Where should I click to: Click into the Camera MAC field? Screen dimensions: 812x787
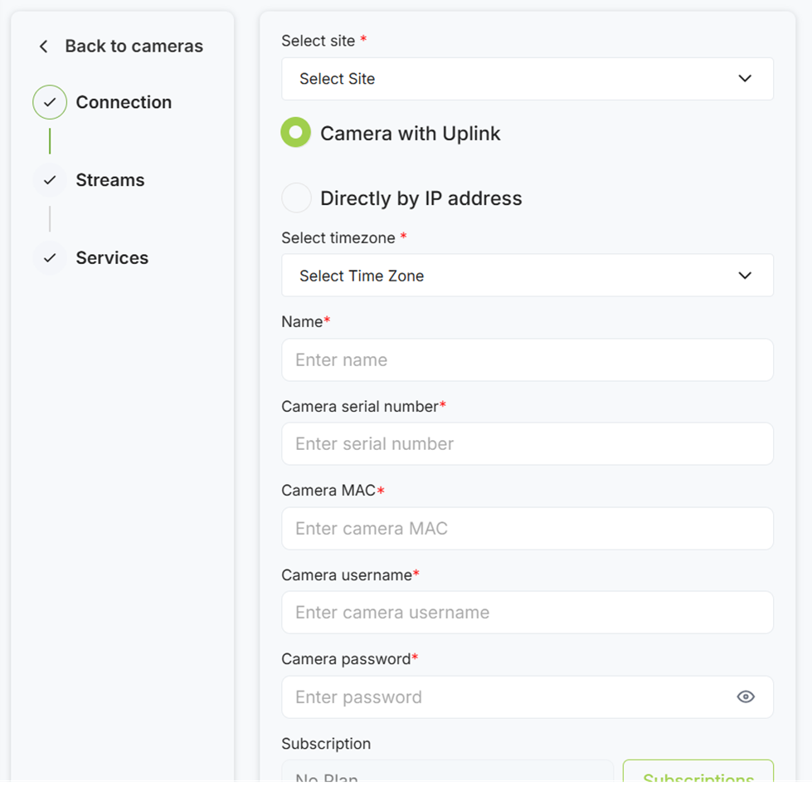527,529
